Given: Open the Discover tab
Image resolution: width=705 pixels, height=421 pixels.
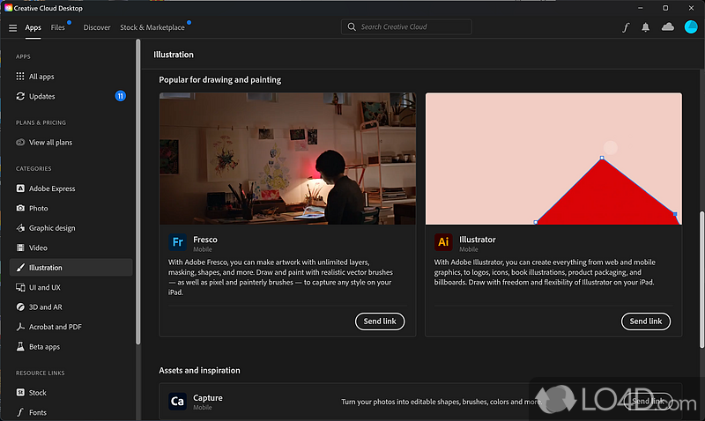Looking at the screenshot, I should click(x=97, y=27).
